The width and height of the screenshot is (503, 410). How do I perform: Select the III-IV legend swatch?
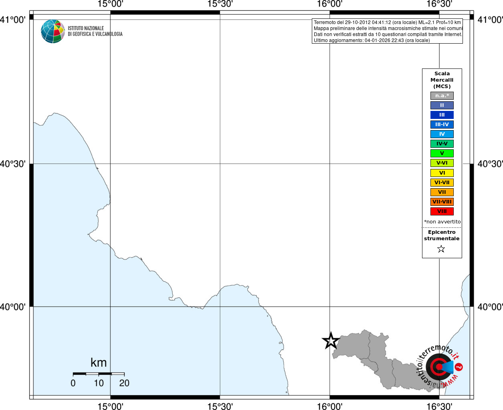442,125
